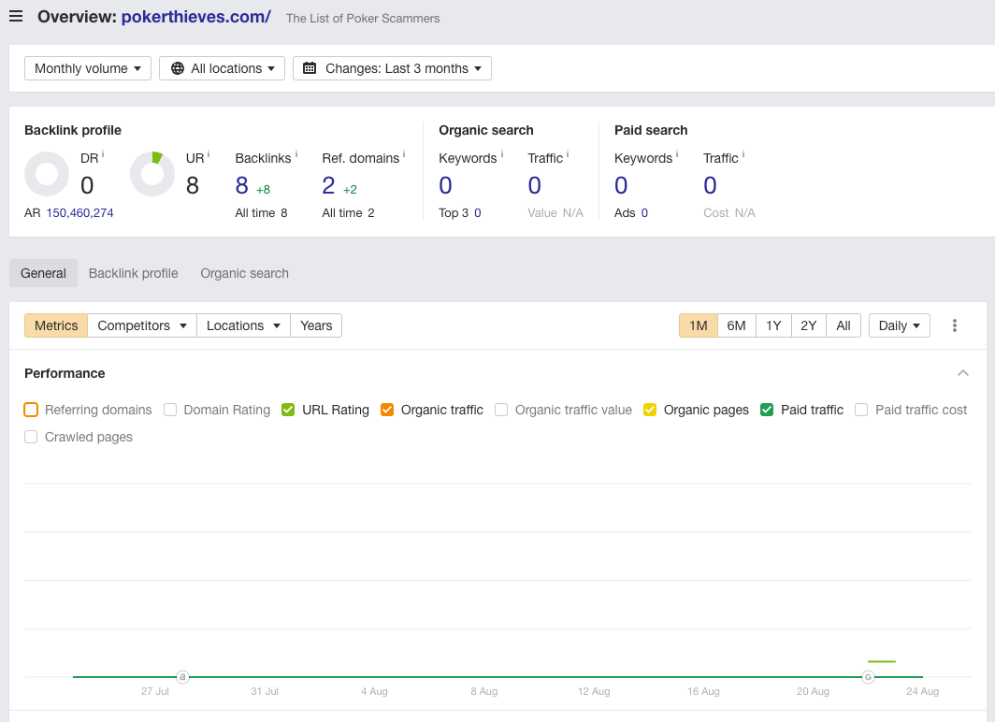Open the hamburger menu icon
The height and width of the screenshot is (722, 995).
tap(16, 17)
